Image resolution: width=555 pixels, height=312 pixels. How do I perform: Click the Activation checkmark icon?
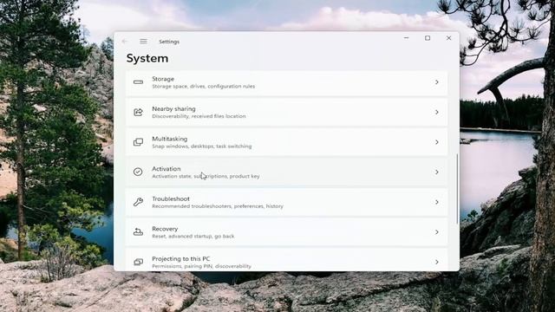click(138, 172)
